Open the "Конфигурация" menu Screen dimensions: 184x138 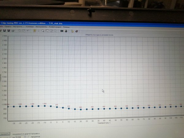point(55,27)
